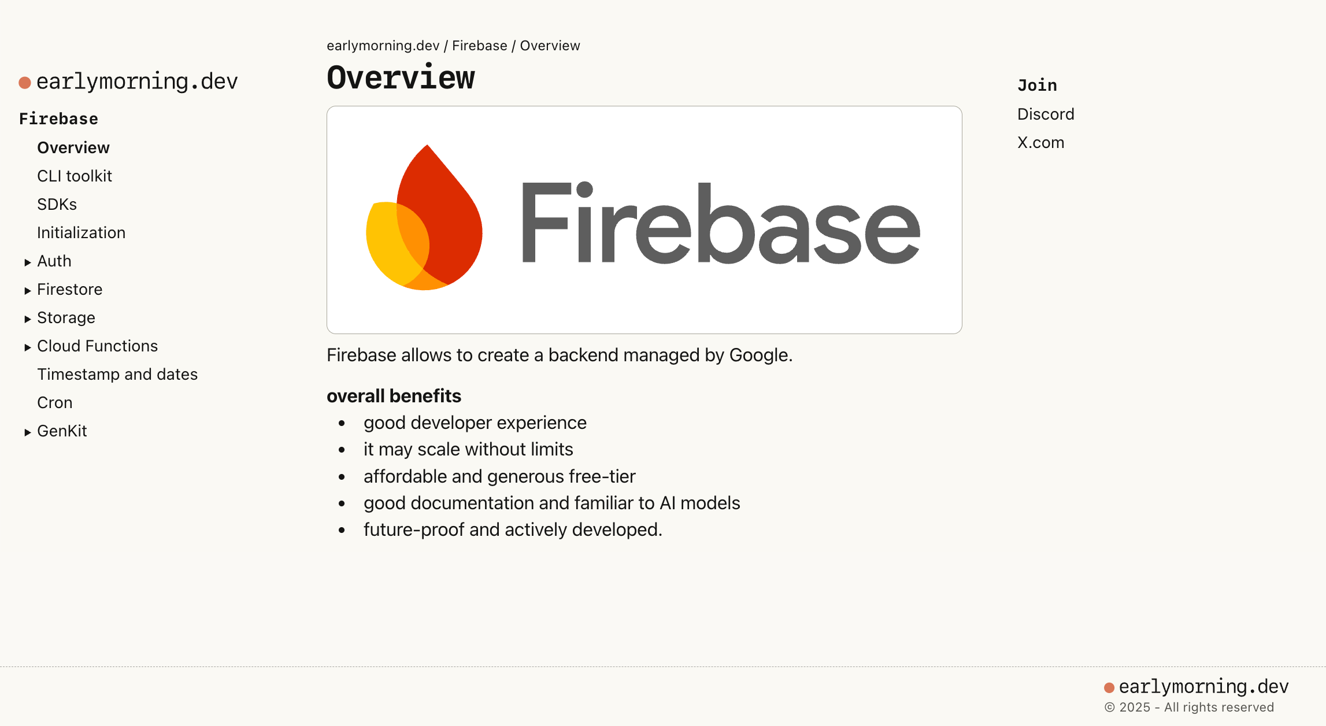Go to the SDKs page
This screenshot has width=1326, height=726.
pos(57,204)
